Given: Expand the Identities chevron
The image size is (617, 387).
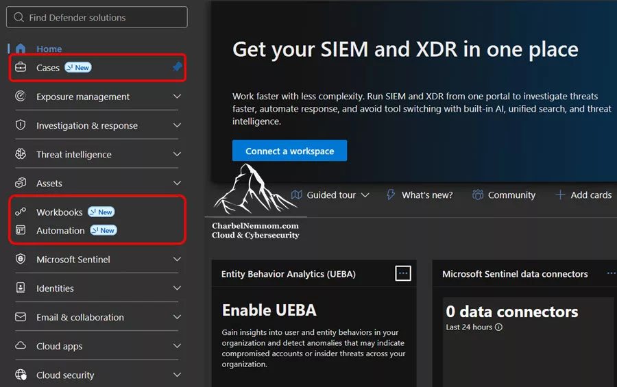Looking at the screenshot, I should pos(177,288).
